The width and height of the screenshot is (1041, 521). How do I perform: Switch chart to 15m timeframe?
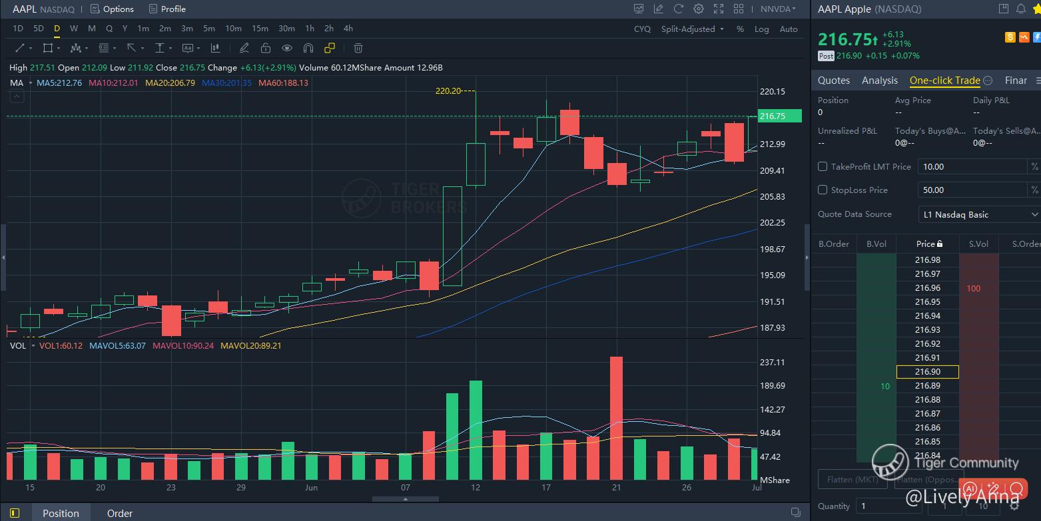pyautogui.click(x=260, y=29)
